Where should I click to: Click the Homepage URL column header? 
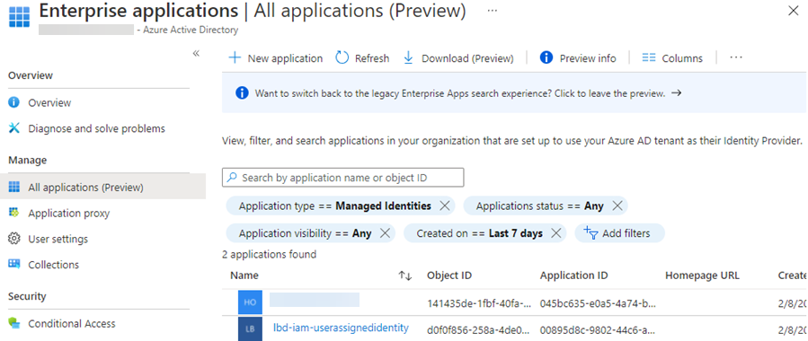tap(702, 275)
